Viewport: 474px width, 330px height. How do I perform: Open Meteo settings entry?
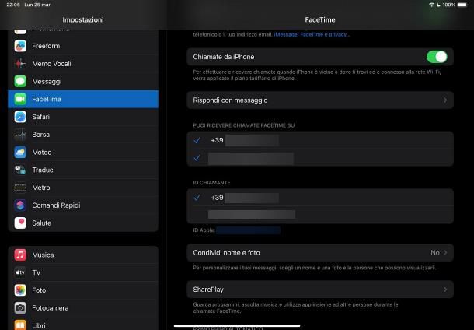[83, 153]
